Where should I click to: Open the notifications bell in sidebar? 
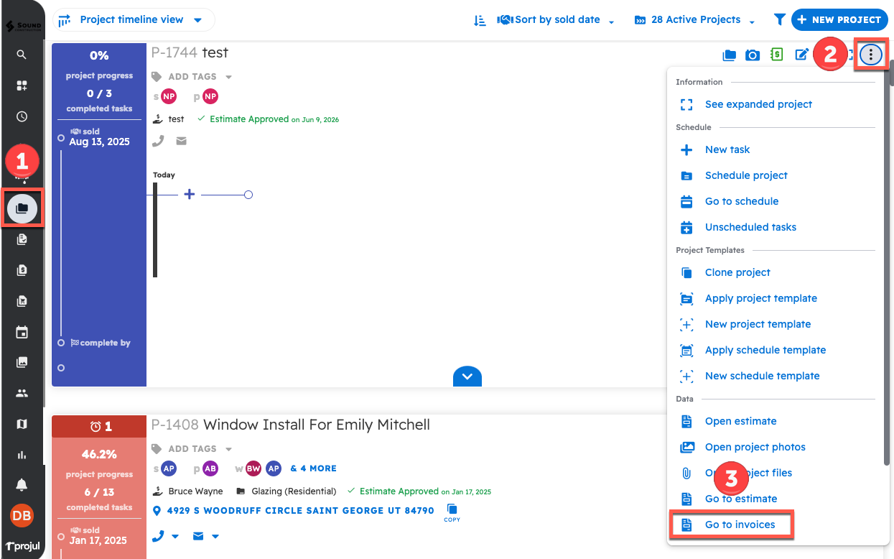coord(22,485)
